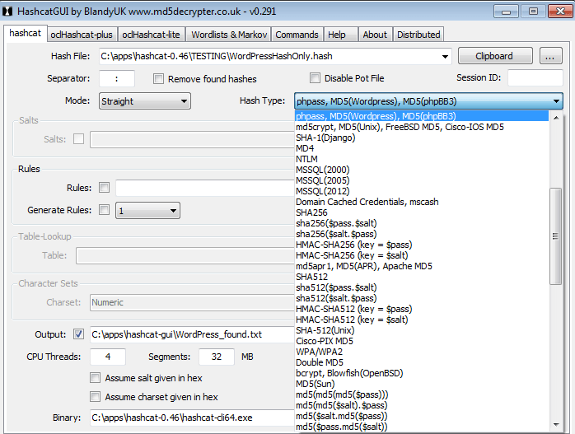Enable Remove found hashes checkbox
This screenshot has width=575, height=434.
(x=158, y=79)
